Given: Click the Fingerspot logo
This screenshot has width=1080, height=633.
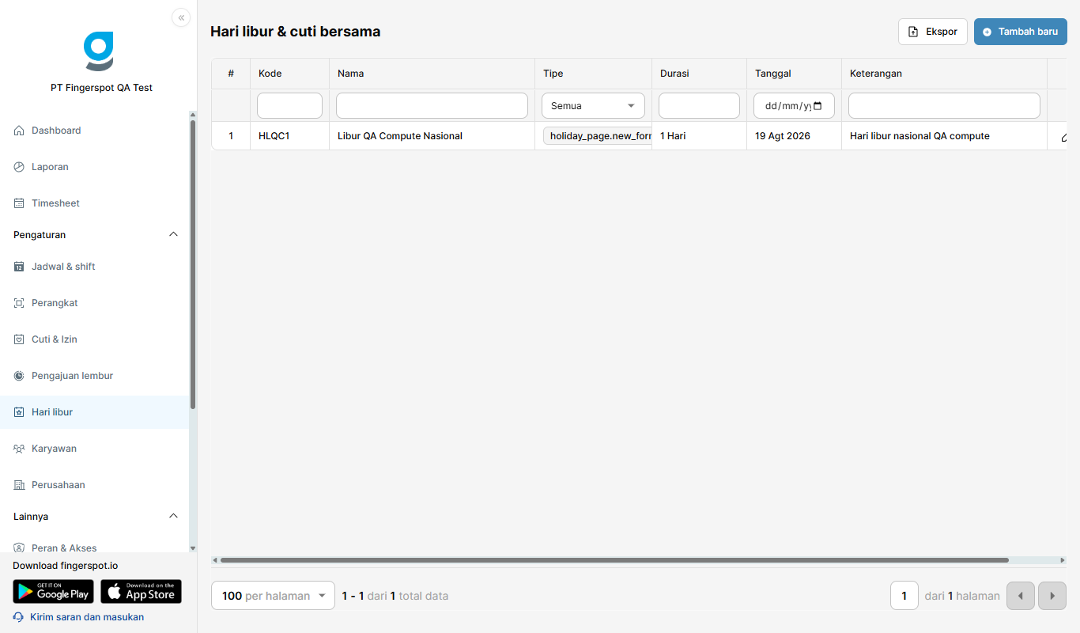Looking at the screenshot, I should pos(99,51).
